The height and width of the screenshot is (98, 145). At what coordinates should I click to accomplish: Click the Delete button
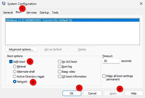[x=82, y=49]
